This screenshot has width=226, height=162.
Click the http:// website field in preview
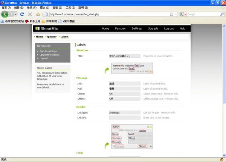tap(139, 138)
